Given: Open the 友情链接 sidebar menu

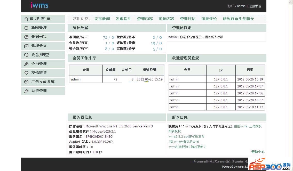Looking at the screenshot, I should pyautogui.click(x=43, y=73).
